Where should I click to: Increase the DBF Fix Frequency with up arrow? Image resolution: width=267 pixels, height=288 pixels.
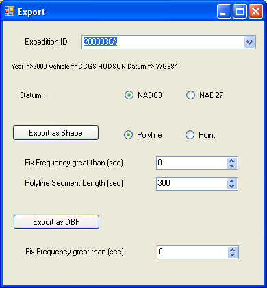pyautogui.click(x=233, y=250)
